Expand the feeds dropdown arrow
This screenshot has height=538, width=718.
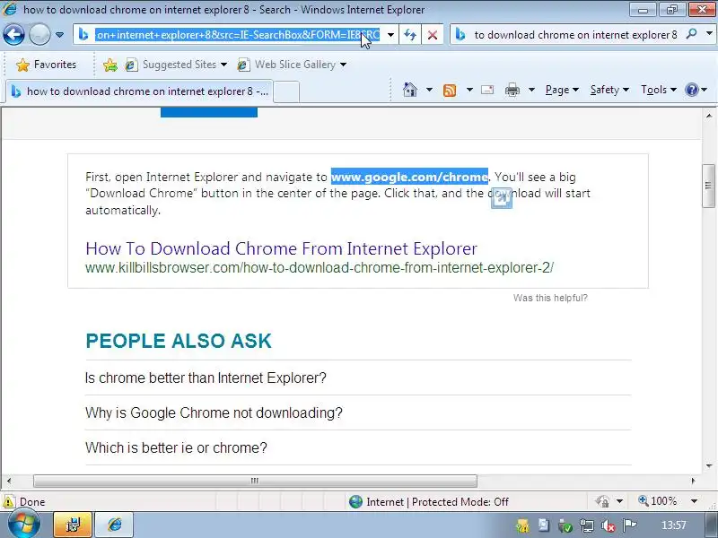pyautogui.click(x=469, y=90)
